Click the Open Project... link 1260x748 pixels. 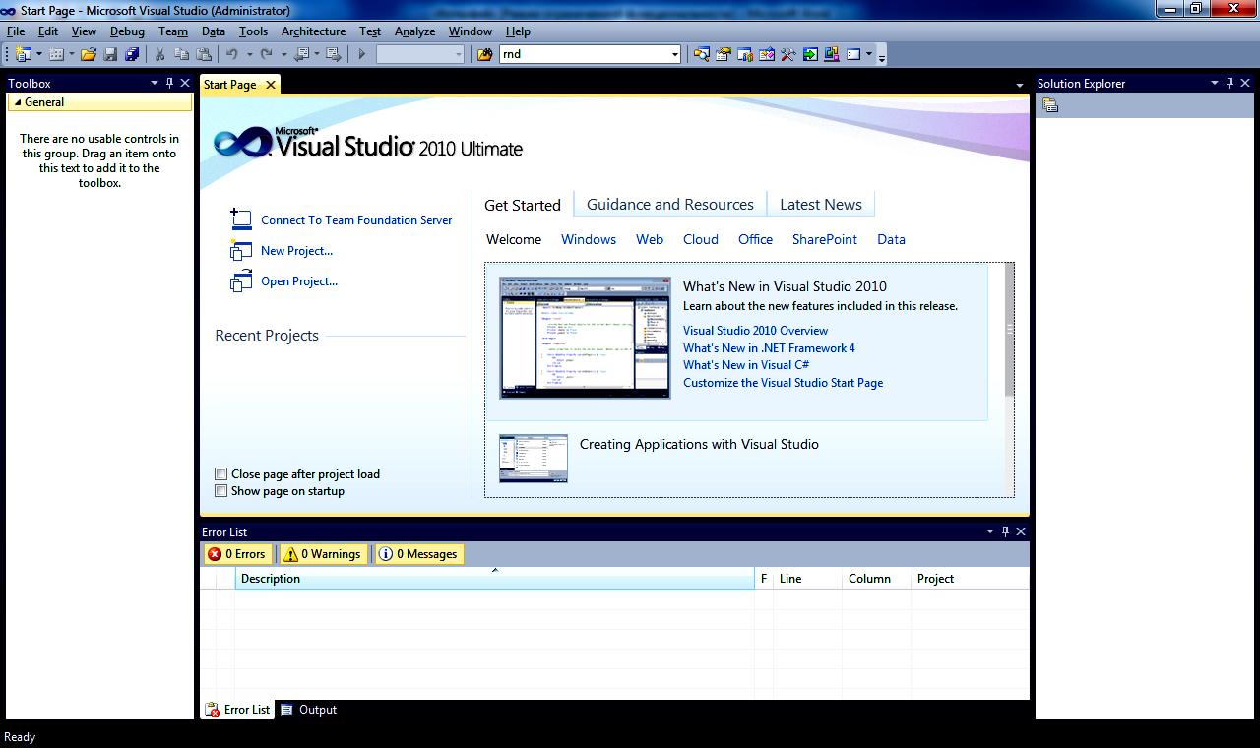[299, 281]
